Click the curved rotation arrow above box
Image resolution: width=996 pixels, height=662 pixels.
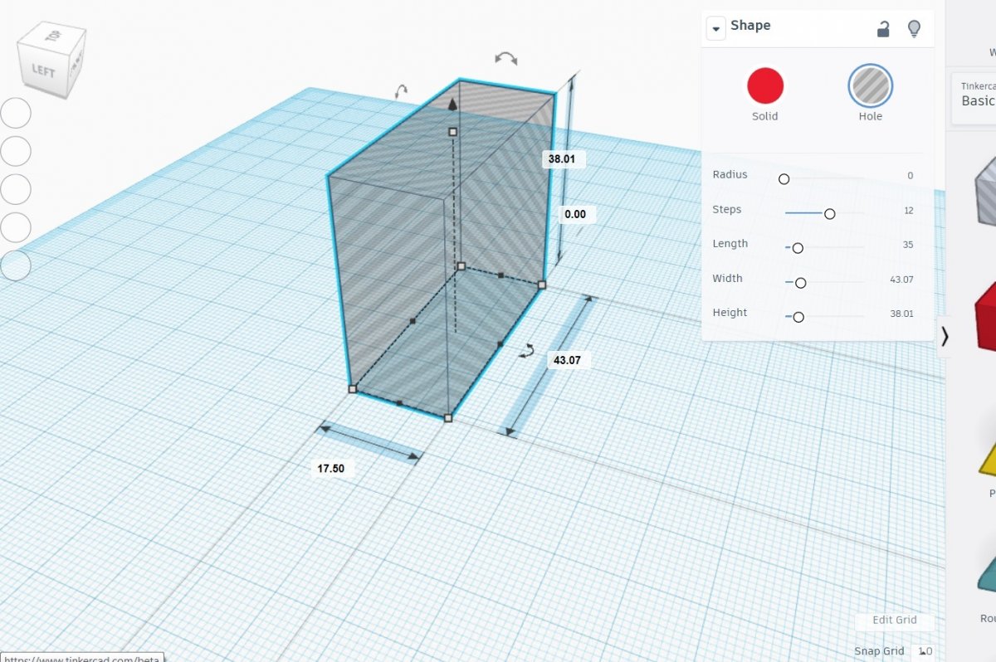(505, 58)
